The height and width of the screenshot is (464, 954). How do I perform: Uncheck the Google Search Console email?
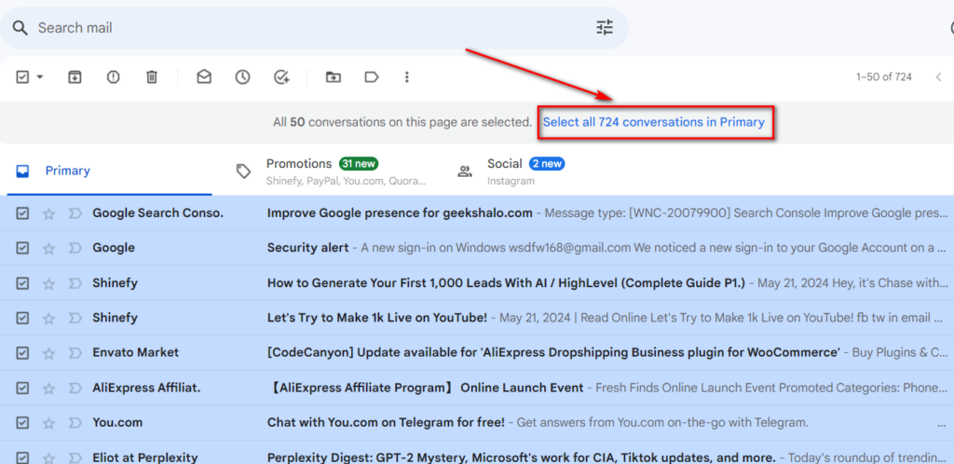[x=22, y=212]
